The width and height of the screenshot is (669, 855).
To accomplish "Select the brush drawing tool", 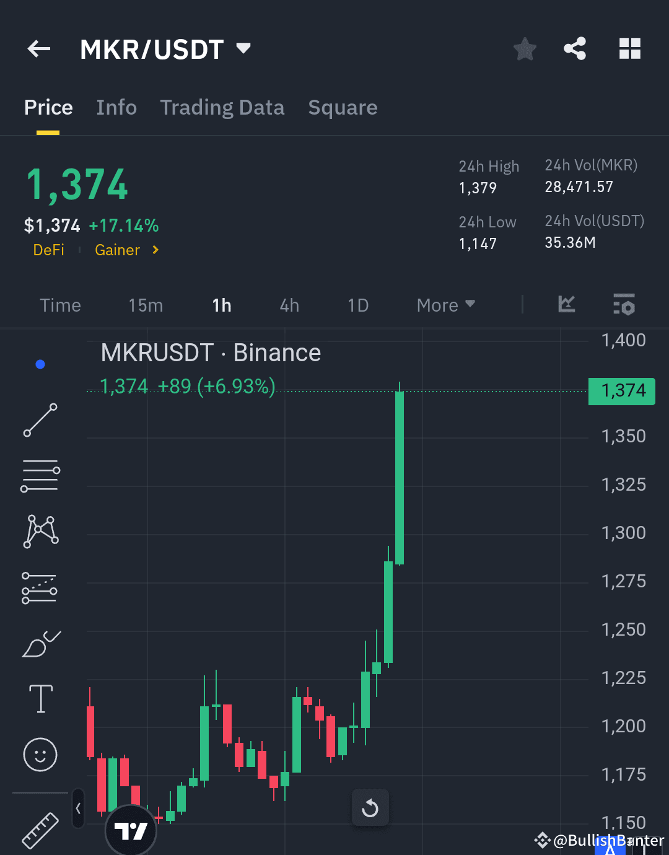I will 40,643.
